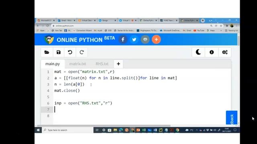Click the inp = open("RHS.txt","r") line
The image size is (257, 144).
coord(83,103)
